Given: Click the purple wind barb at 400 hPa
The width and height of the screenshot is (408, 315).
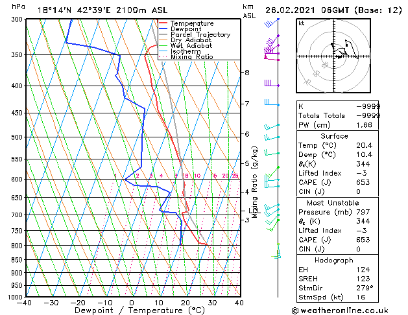Looking at the screenshot, I should coord(272,83).
